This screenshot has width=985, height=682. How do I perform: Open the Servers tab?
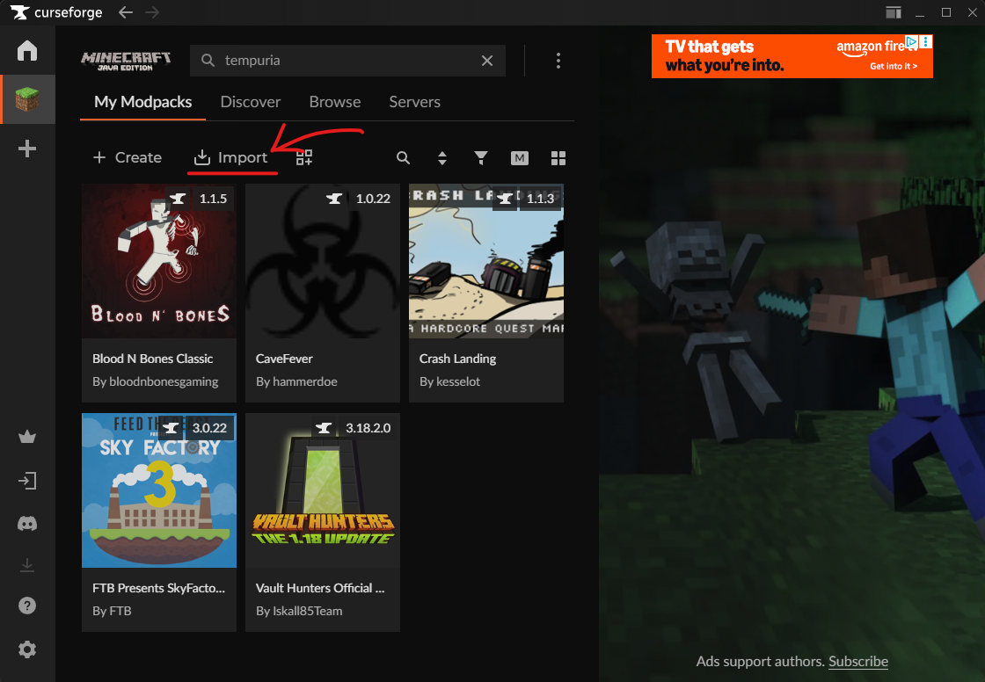click(414, 102)
